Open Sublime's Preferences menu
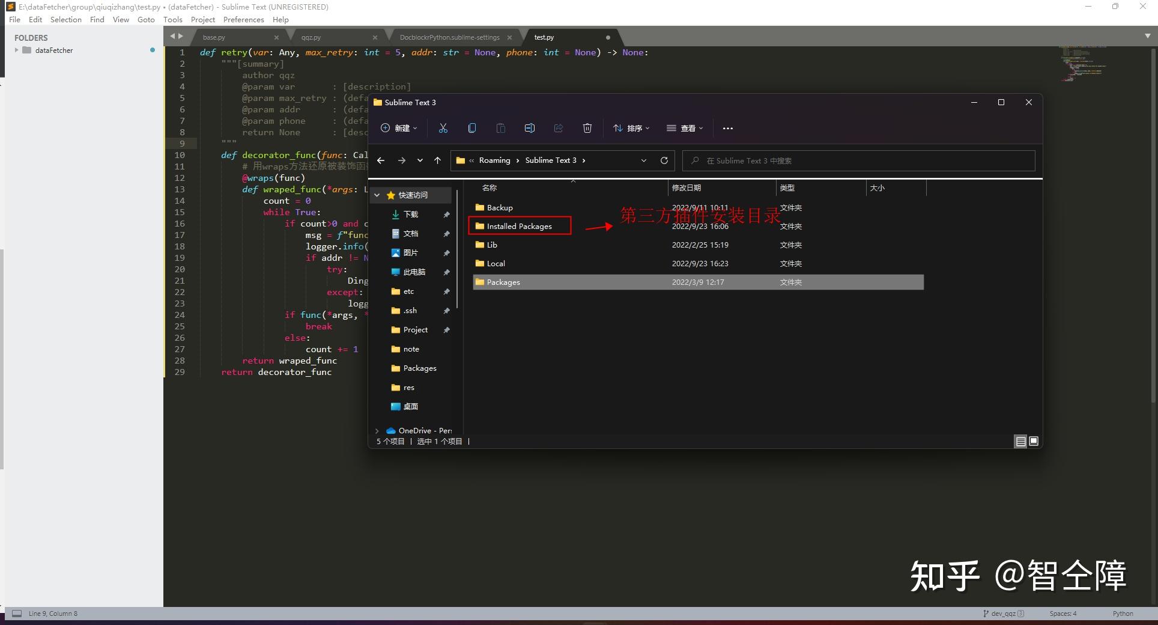The image size is (1158, 625). tap(244, 20)
